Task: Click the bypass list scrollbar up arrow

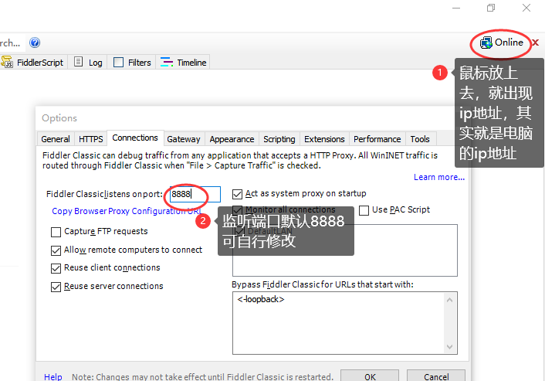Action: click(449, 300)
